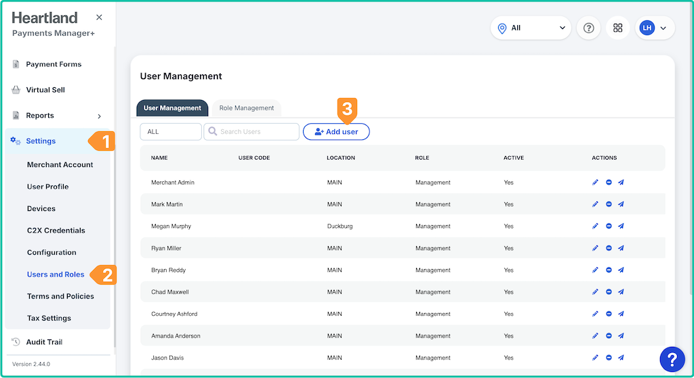This screenshot has height=378, width=694.
Task: Click the LOCATION column header
Action: pyautogui.click(x=341, y=158)
